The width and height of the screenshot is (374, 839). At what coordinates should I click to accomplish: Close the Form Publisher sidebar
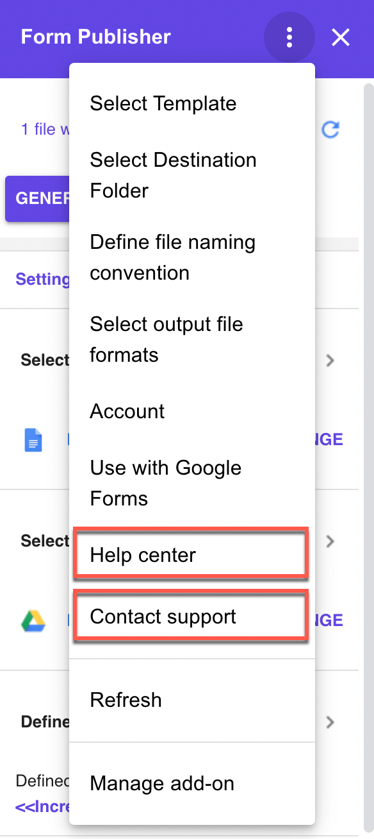pyautogui.click(x=341, y=37)
